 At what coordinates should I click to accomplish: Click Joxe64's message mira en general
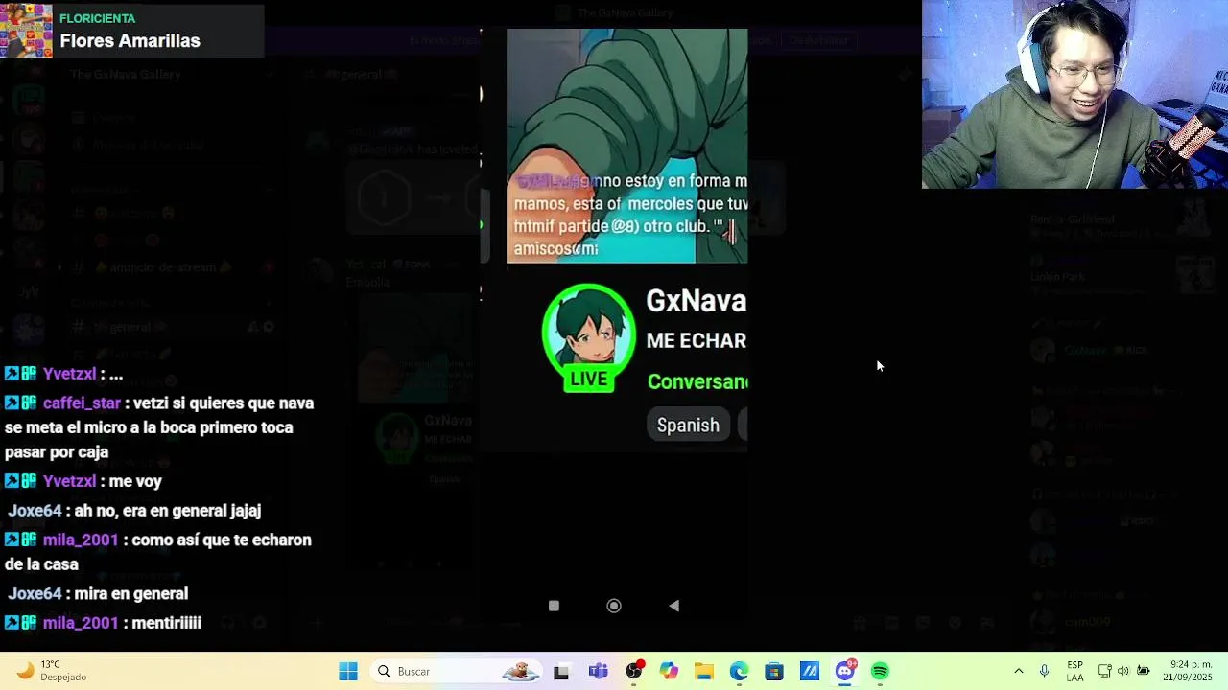tap(130, 594)
